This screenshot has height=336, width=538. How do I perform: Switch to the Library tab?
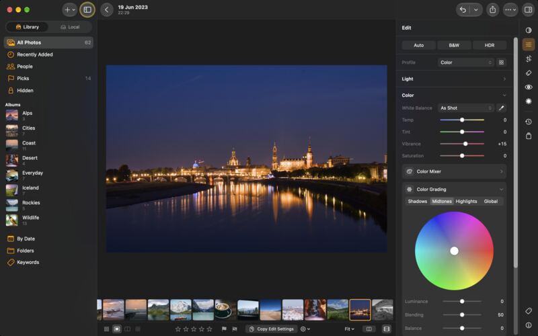click(28, 27)
